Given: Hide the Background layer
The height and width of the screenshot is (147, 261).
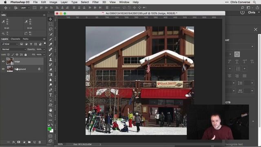Looking at the screenshot, I should pos(3,69).
